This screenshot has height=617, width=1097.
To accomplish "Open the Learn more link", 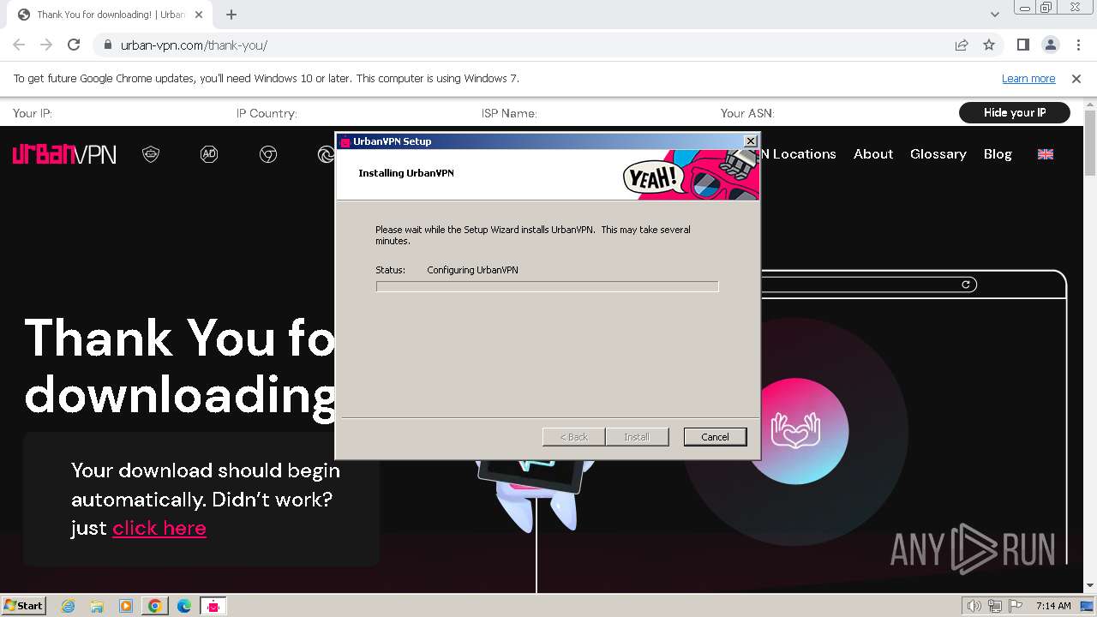I will pyautogui.click(x=1028, y=78).
